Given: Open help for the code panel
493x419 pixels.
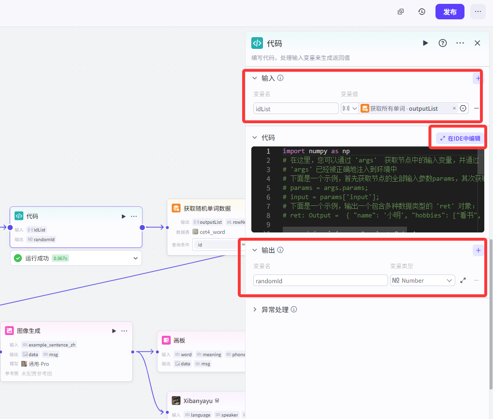Looking at the screenshot, I should coord(443,43).
